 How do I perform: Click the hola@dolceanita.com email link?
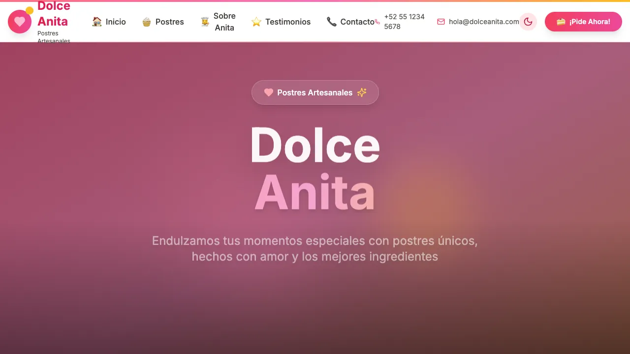click(483, 22)
